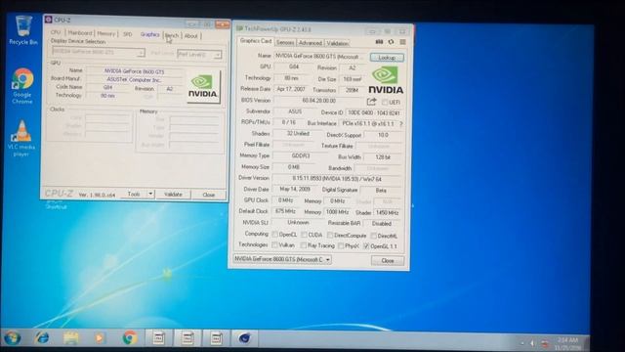Switch to CPU tab in CPU-Z
Screen dimensions: 625x352
(56, 32)
